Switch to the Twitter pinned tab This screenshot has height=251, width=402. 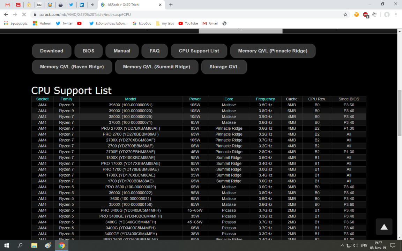click(71, 5)
